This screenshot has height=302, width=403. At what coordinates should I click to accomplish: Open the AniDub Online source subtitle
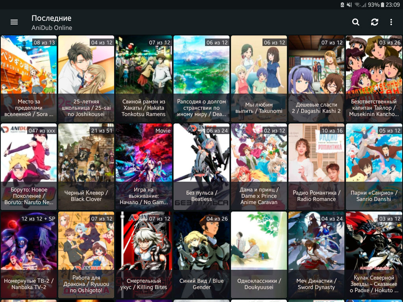[52, 28]
